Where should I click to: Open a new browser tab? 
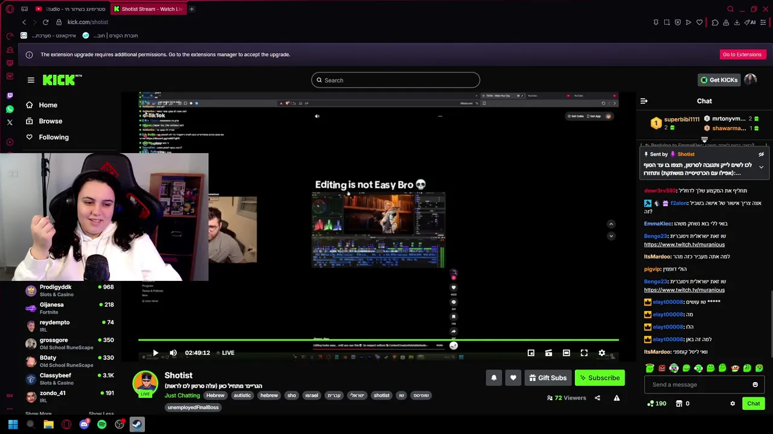(191, 9)
